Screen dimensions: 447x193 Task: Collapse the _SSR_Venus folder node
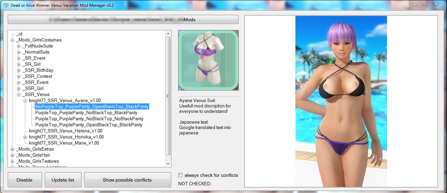tap(19, 95)
